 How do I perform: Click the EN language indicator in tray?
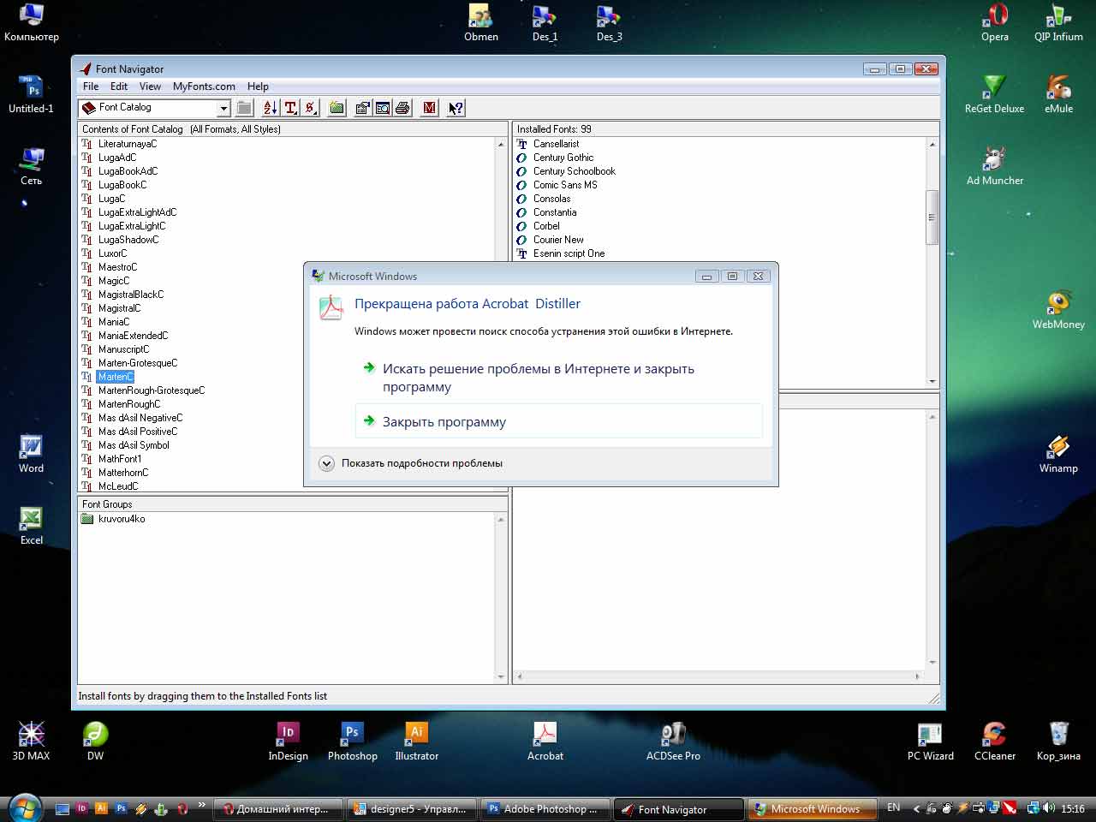coord(893,808)
